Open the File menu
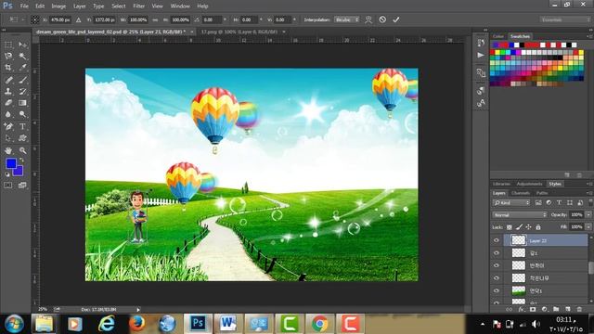This screenshot has width=594, height=334. coord(24,6)
